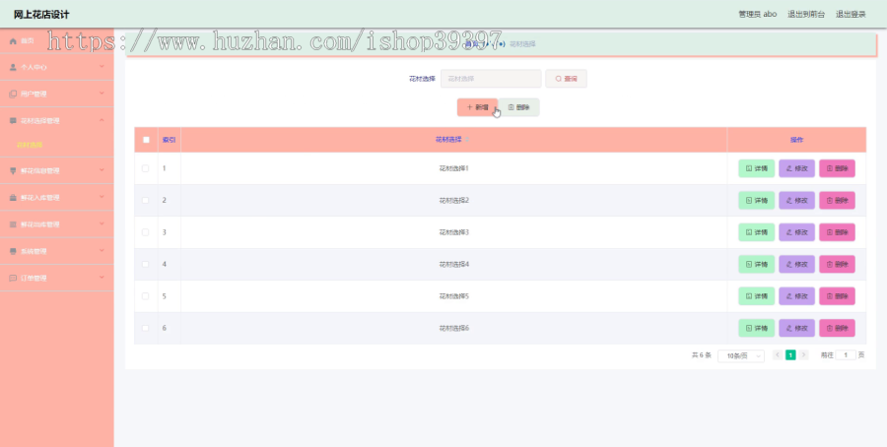The height and width of the screenshot is (447, 887).
Task: Open 详情 for 花材选择5
Action: click(x=756, y=296)
